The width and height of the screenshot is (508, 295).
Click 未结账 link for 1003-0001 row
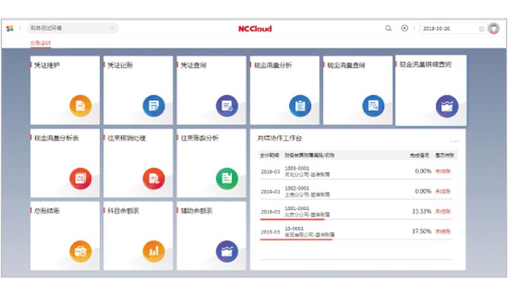pos(443,171)
